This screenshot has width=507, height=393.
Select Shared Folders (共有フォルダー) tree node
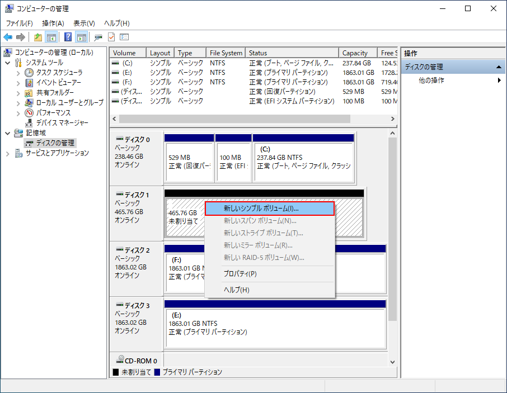(55, 93)
